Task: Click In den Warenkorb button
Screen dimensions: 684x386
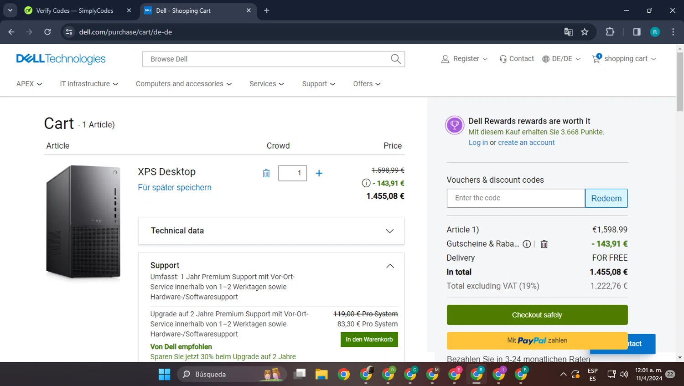Action: pyautogui.click(x=369, y=340)
